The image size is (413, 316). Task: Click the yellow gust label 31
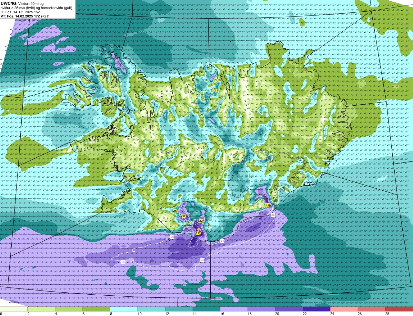pos(267,205)
